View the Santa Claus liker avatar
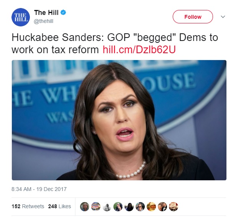The image size is (231, 217). [151, 207]
